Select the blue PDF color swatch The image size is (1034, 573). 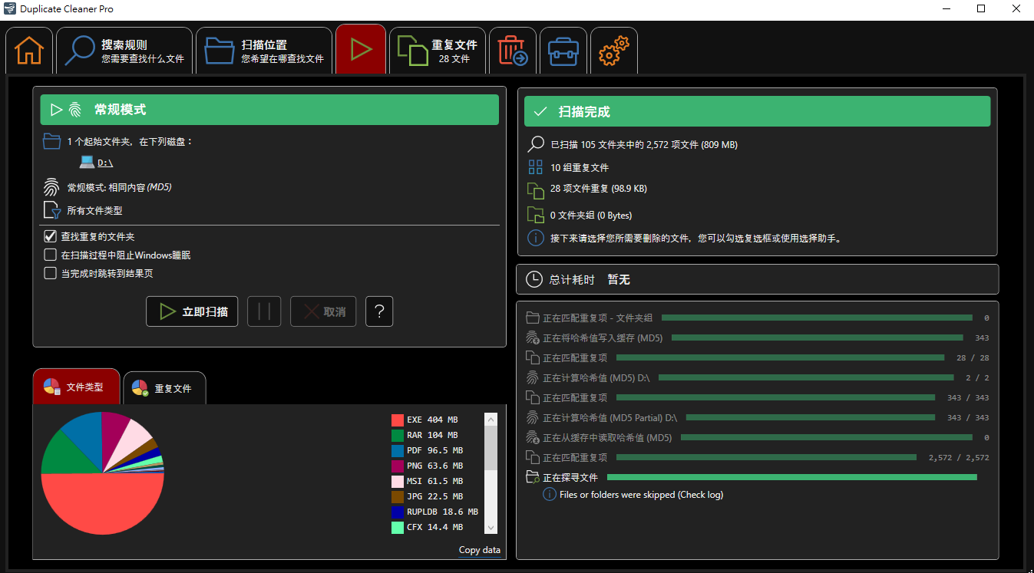tap(397, 450)
